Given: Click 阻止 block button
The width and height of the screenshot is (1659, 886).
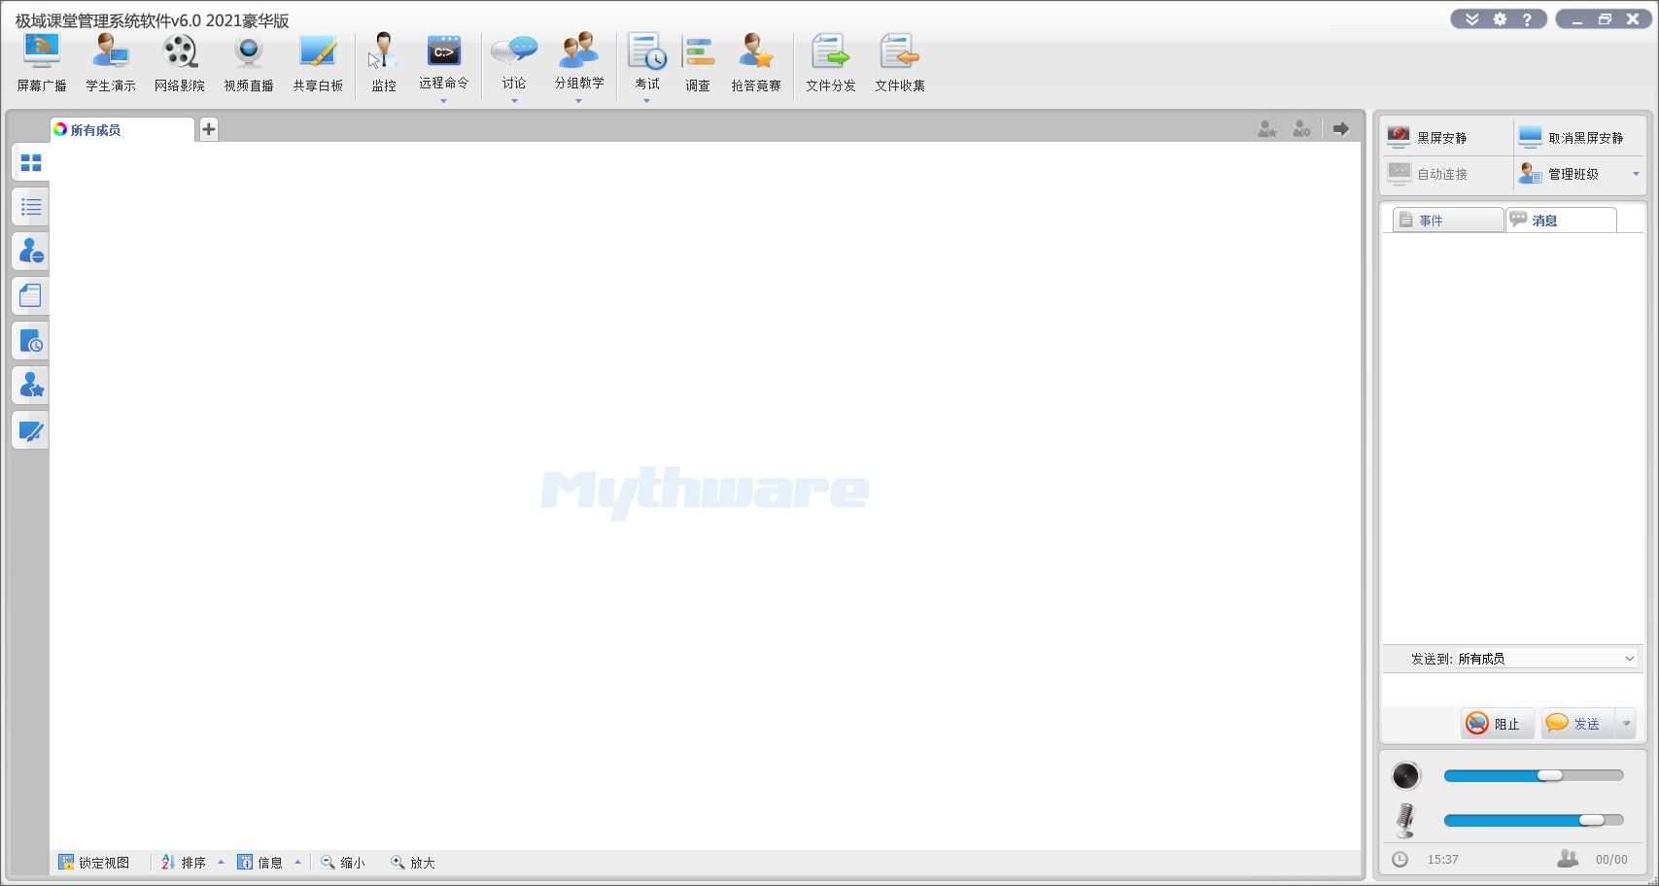Looking at the screenshot, I should 1497,724.
